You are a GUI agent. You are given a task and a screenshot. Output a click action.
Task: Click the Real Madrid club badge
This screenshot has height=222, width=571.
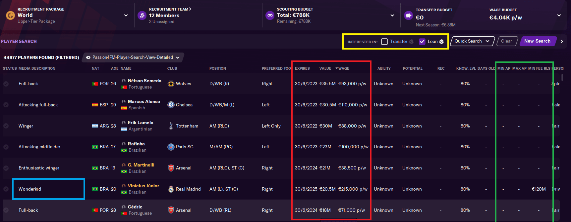tap(171, 189)
